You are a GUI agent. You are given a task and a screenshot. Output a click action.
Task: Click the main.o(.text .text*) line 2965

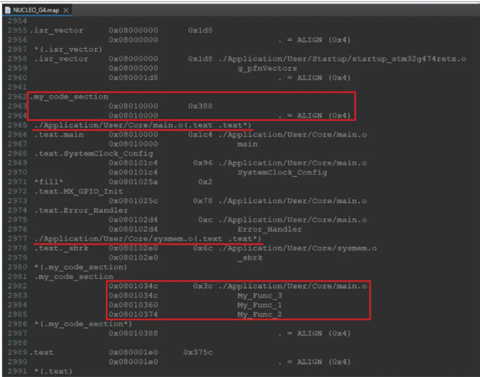143,125
